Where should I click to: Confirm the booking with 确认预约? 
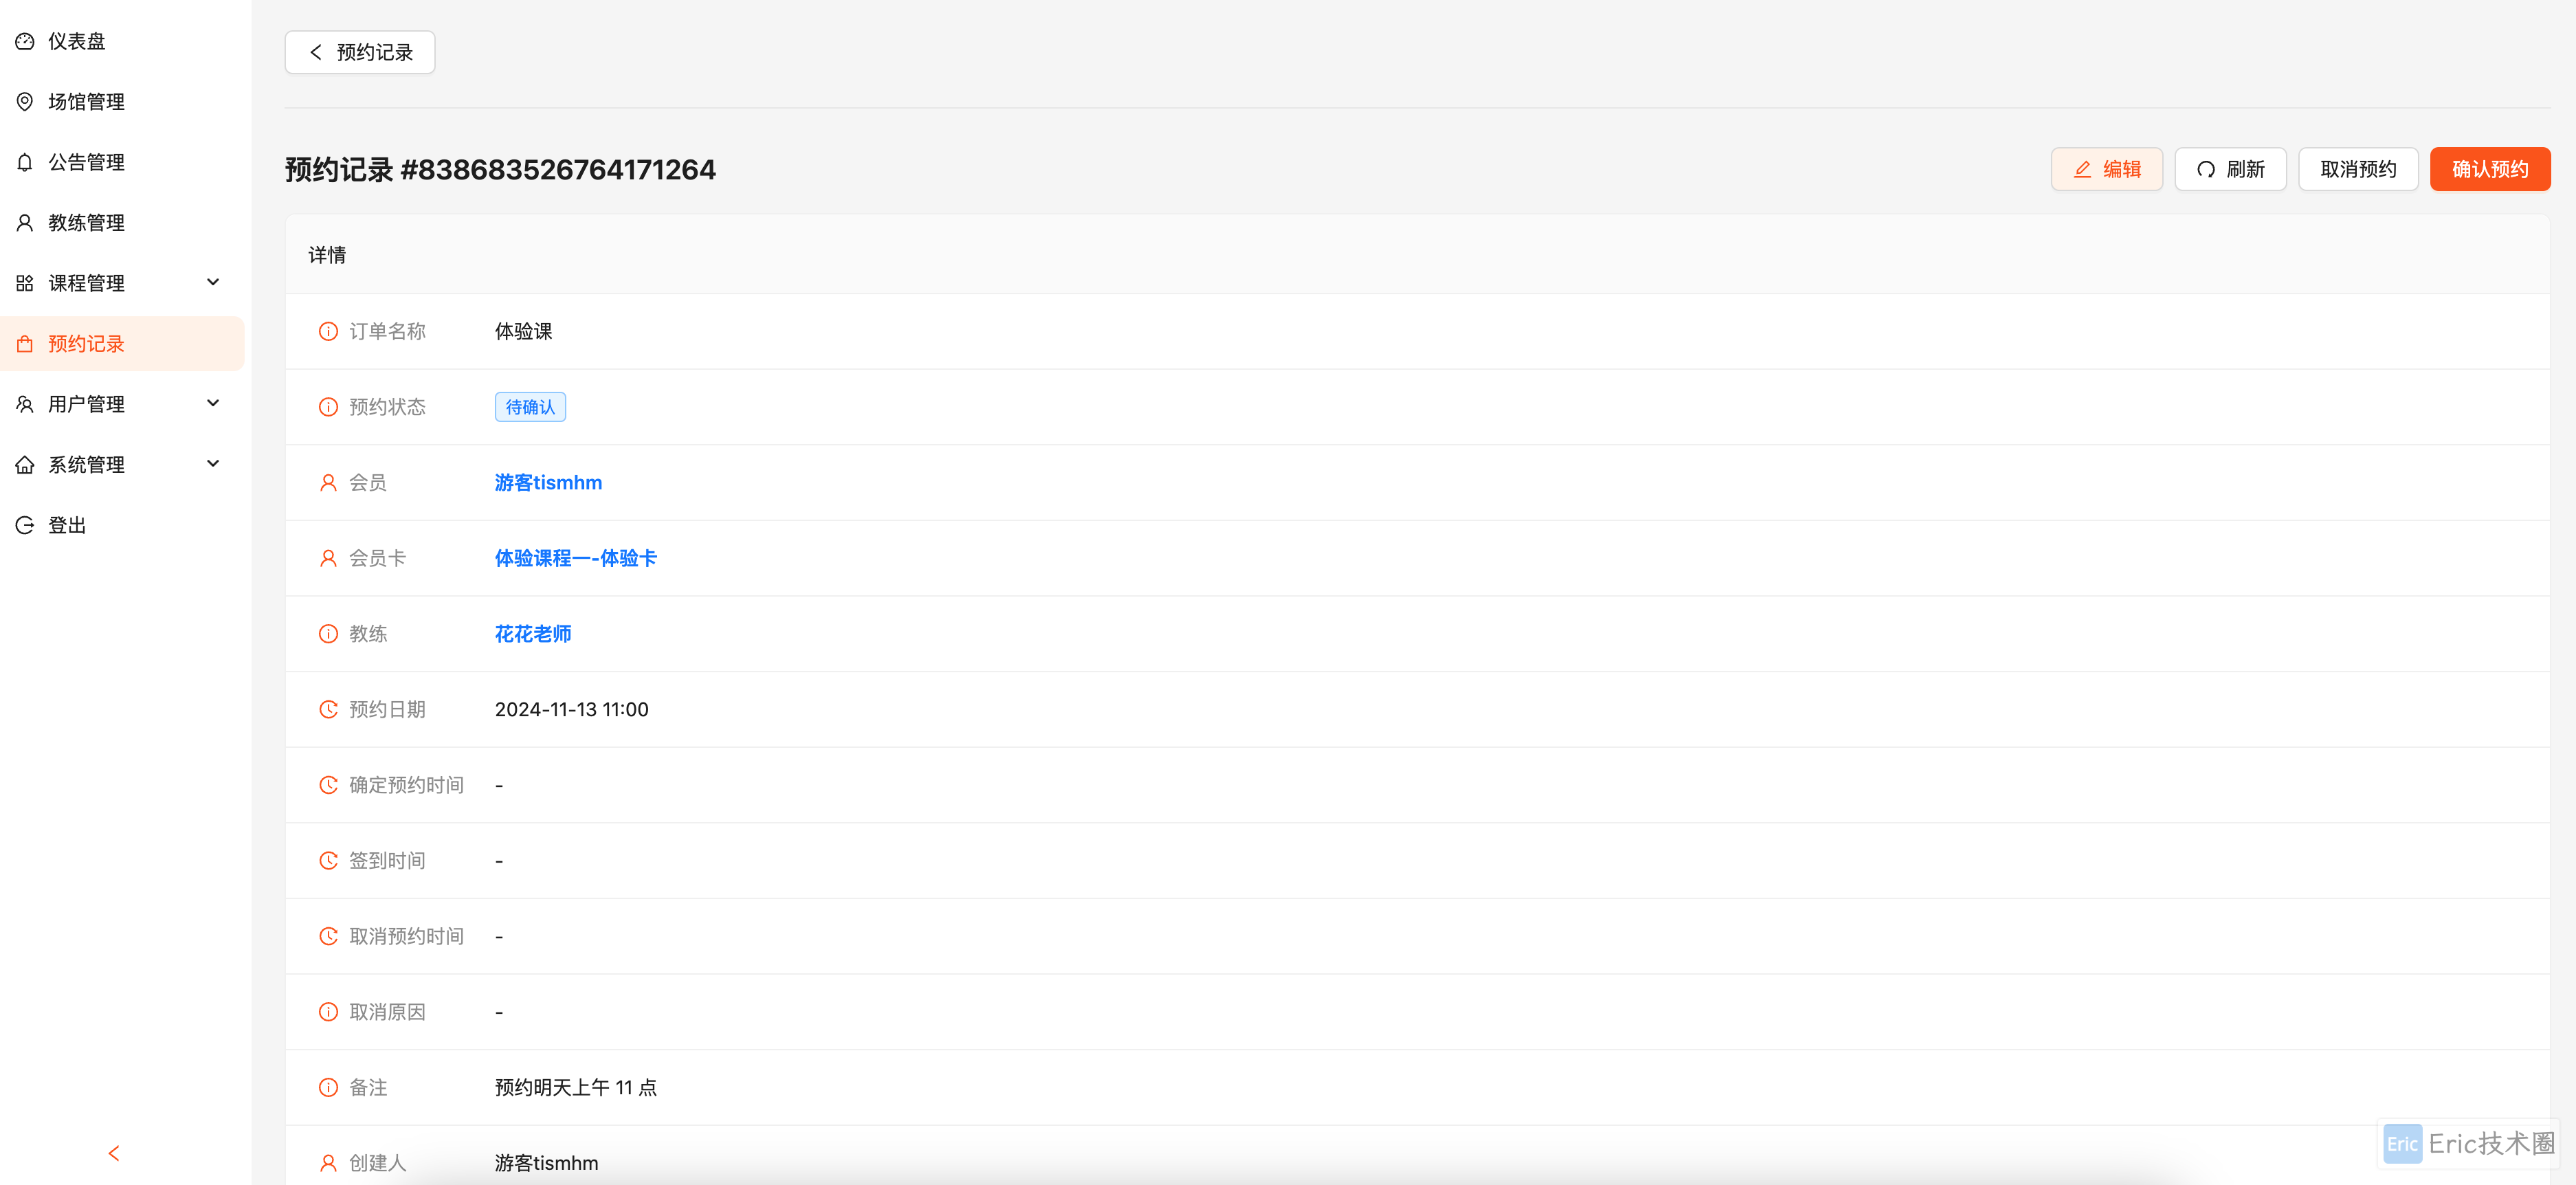pos(2489,169)
